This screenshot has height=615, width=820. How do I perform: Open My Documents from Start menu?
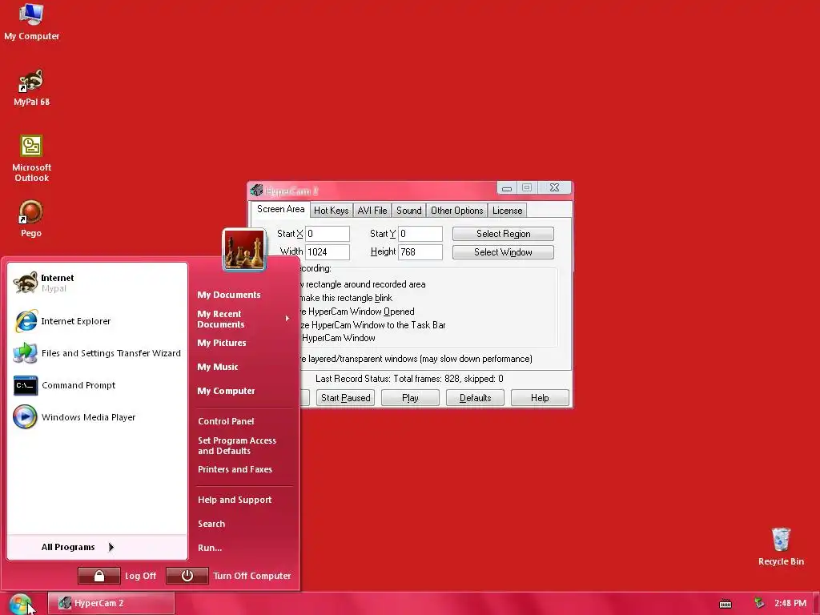point(229,295)
